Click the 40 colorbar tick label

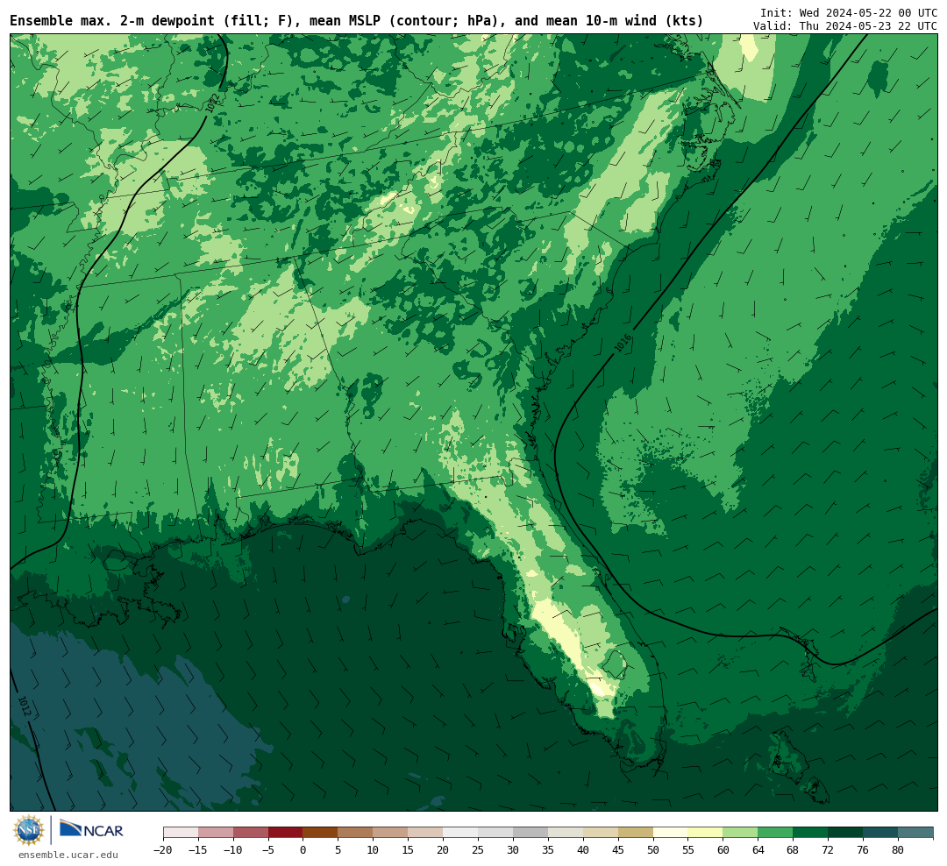click(583, 850)
